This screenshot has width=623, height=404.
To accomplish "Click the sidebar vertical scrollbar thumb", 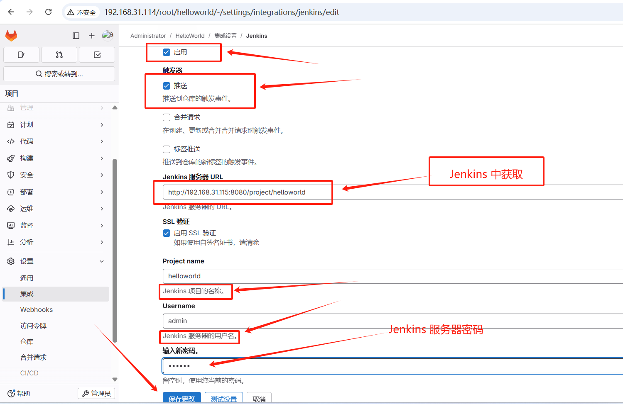I will [115, 251].
